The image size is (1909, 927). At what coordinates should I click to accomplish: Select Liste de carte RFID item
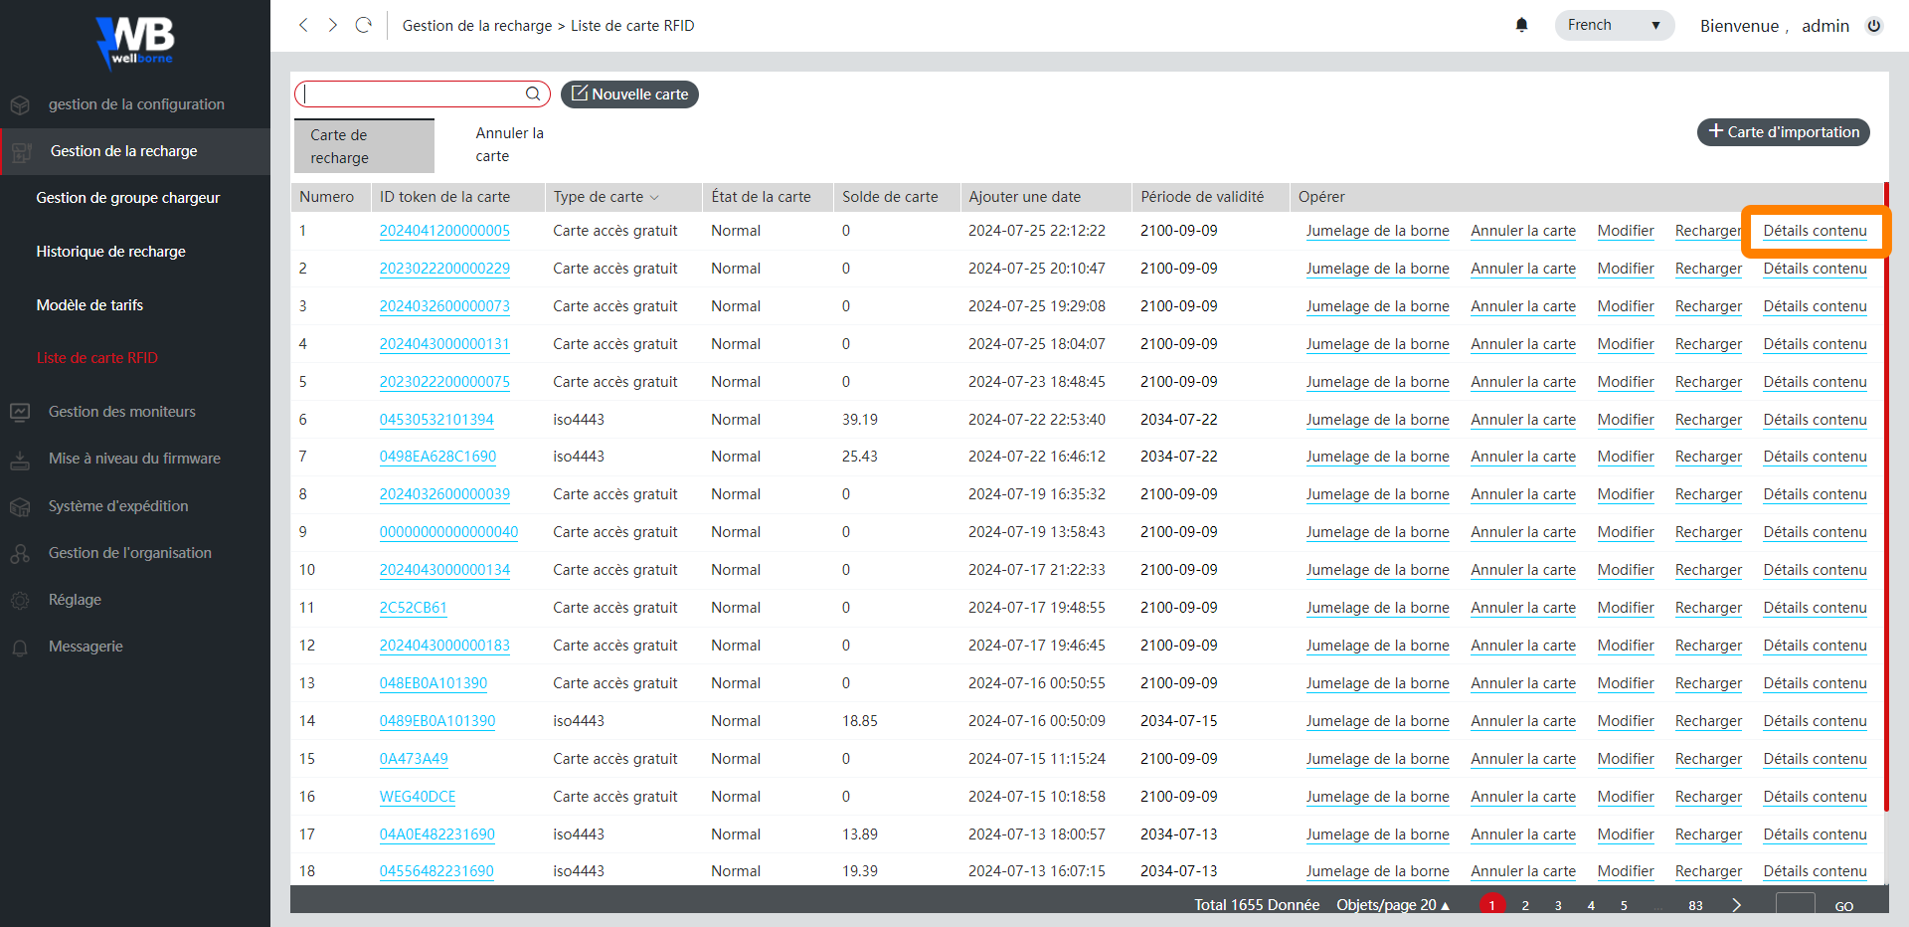(x=97, y=358)
